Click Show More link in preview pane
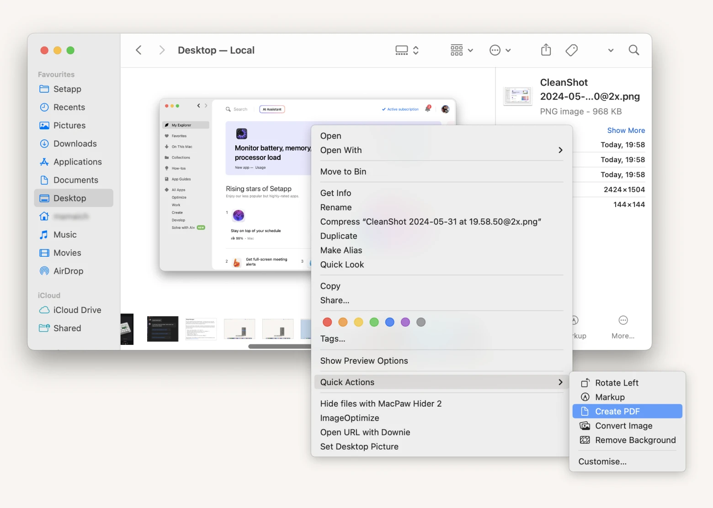 626,131
